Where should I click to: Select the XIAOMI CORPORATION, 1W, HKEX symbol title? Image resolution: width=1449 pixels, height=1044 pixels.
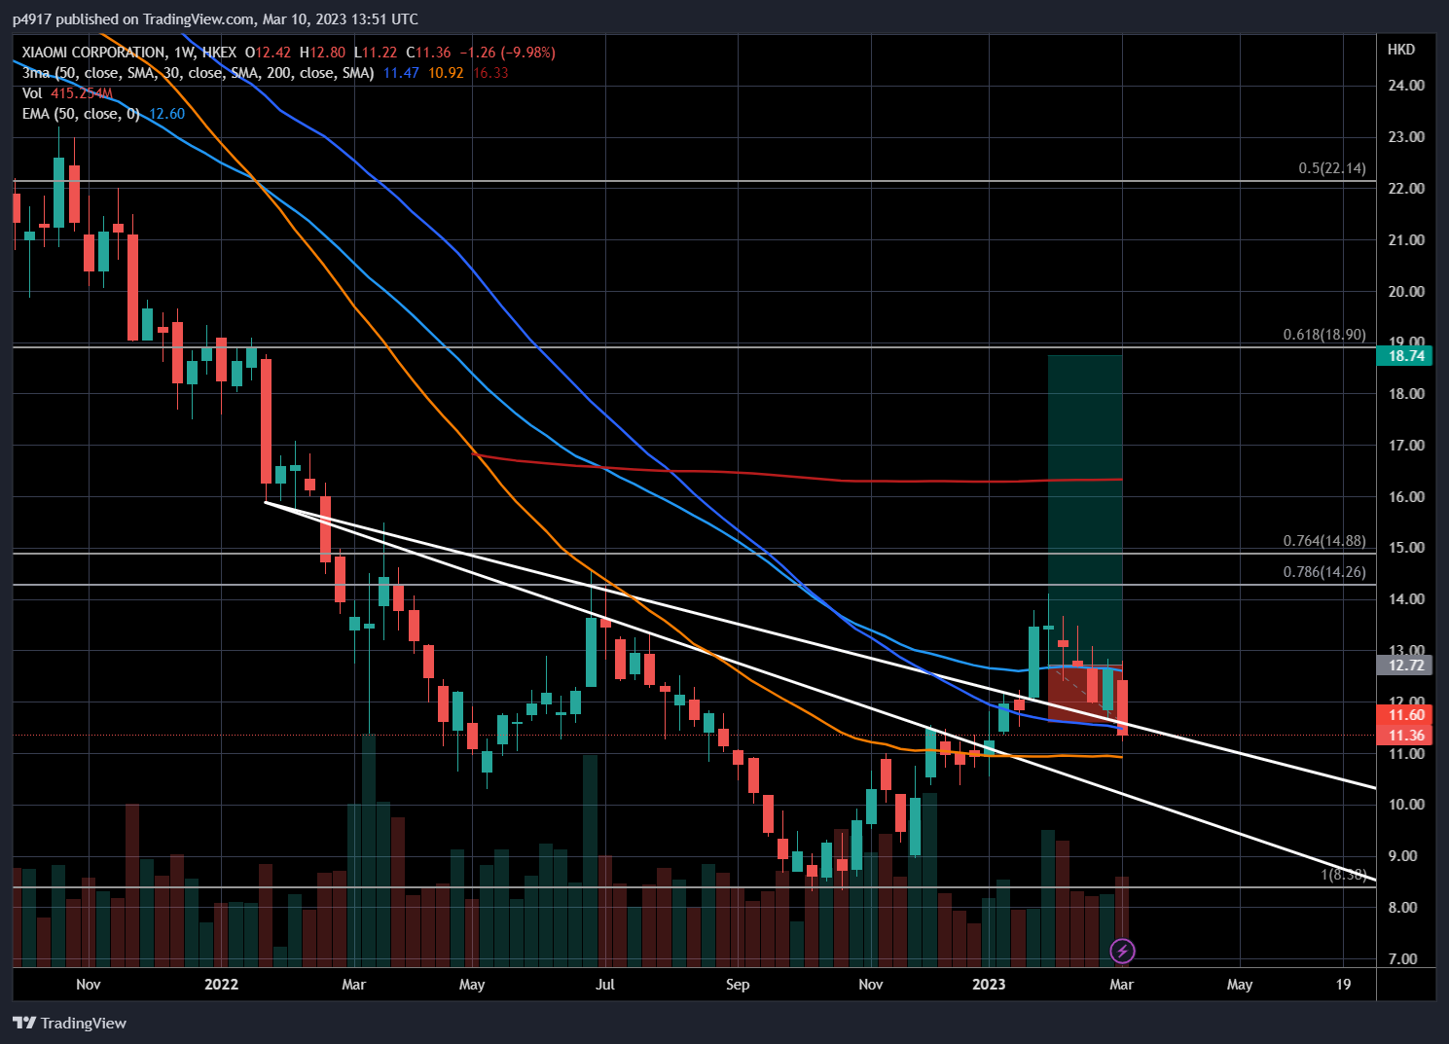tap(129, 53)
